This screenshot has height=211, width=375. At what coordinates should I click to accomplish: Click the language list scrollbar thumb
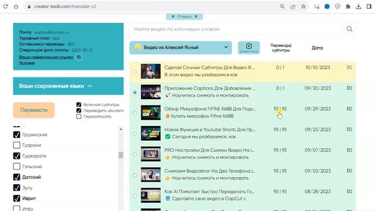(x=121, y=155)
